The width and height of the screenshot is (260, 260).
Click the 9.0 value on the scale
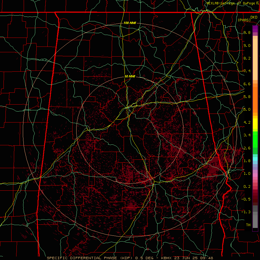tap(247, 45)
